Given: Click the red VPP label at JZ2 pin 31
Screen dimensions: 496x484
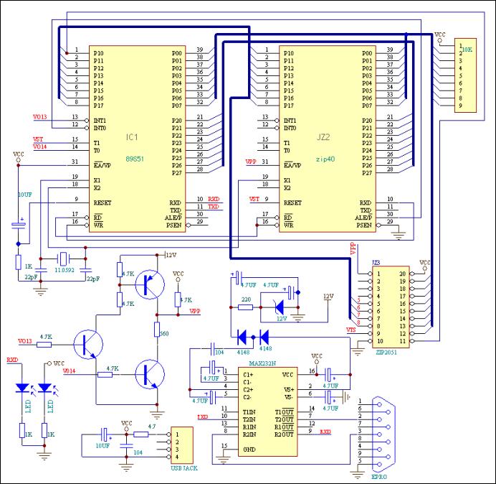Looking at the screenshot, I should (x=251, y=162).
